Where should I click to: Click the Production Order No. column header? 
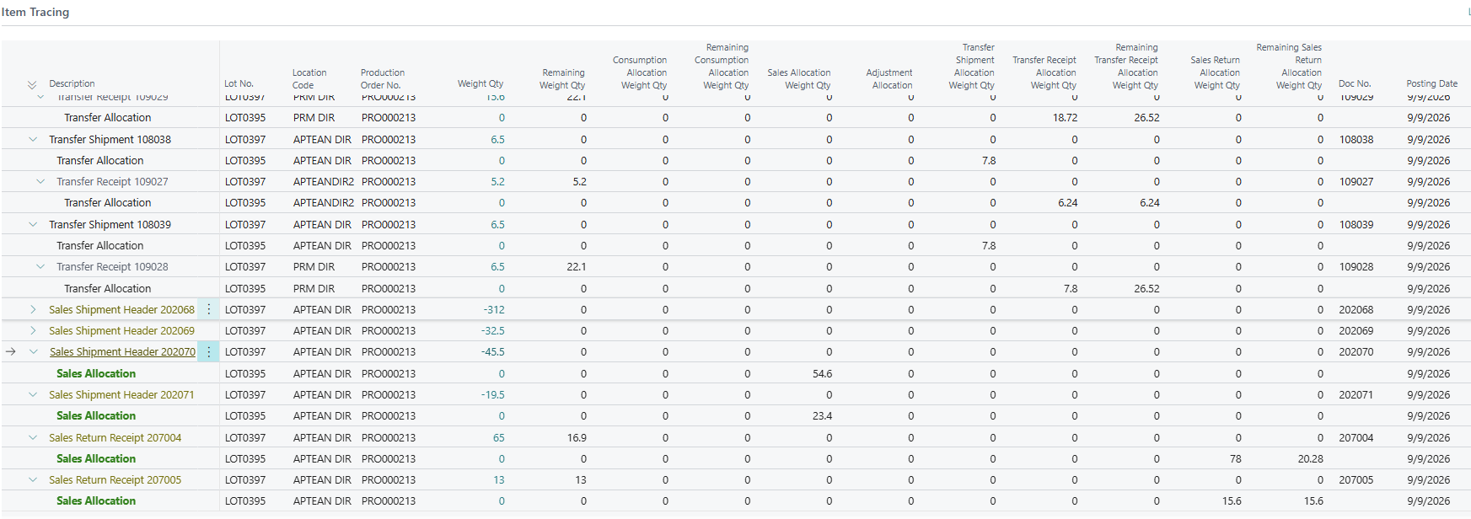click(x=383, y=78)
